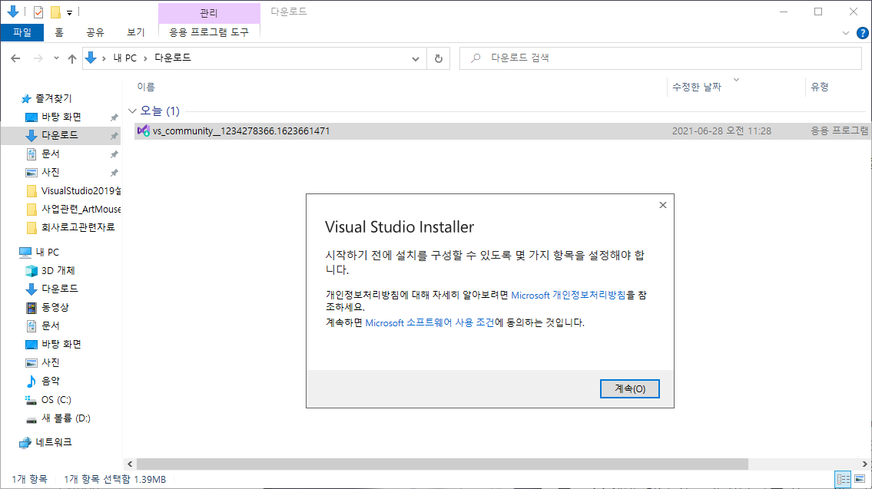Click the 동영상 film icon
The width and height of the screenshot is (872, 489).
[31, 307]
